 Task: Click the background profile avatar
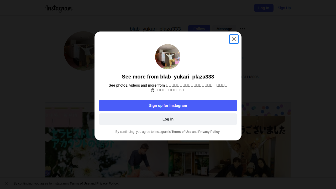(79, 51)
